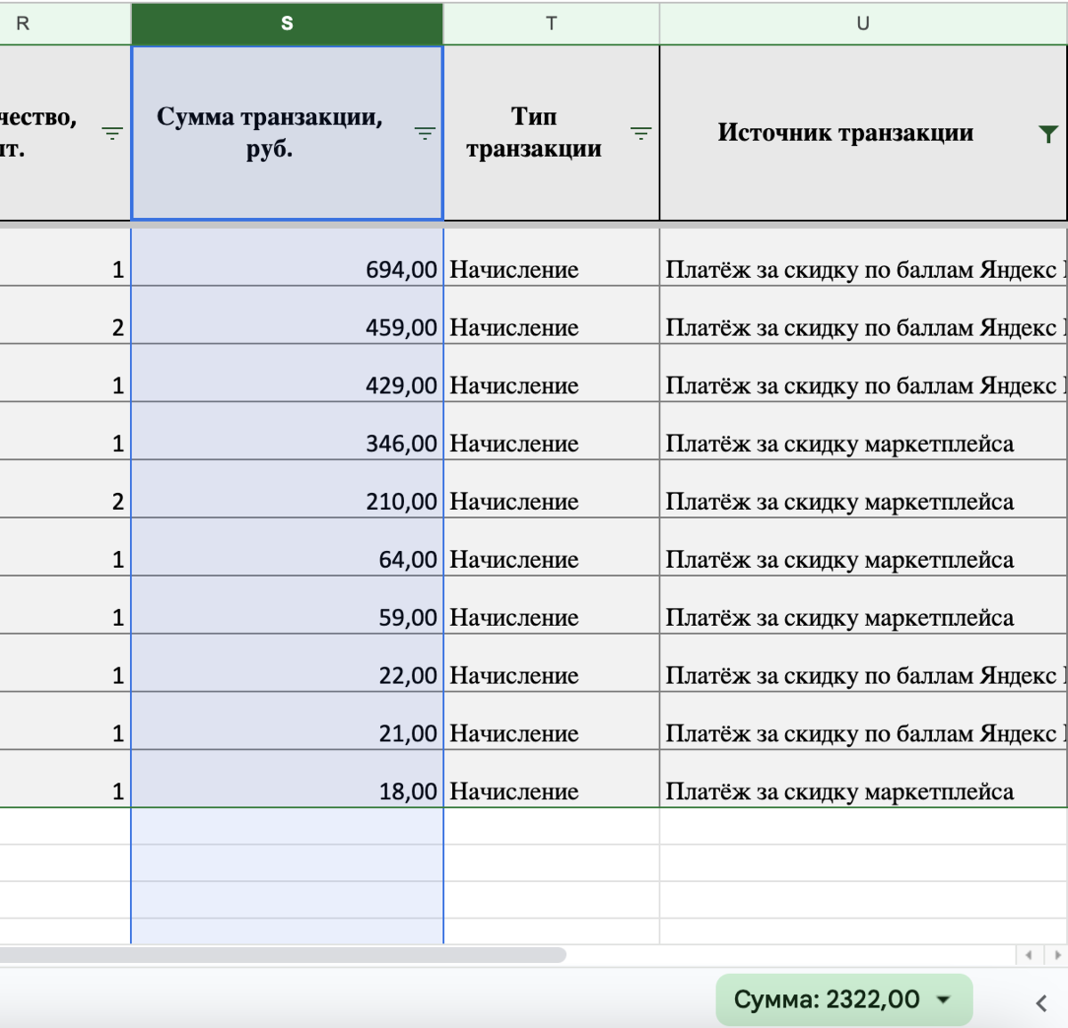The width and height of the screenshot is (1068, 1028).
Task: Select Начисление cell in the 346,00 row
Action: click(x=551, y=431)
